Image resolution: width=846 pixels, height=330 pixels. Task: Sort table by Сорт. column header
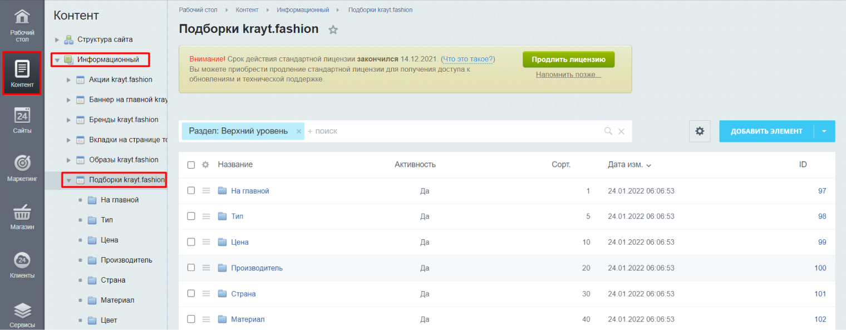pyautogui.click(x=561, y=165)
